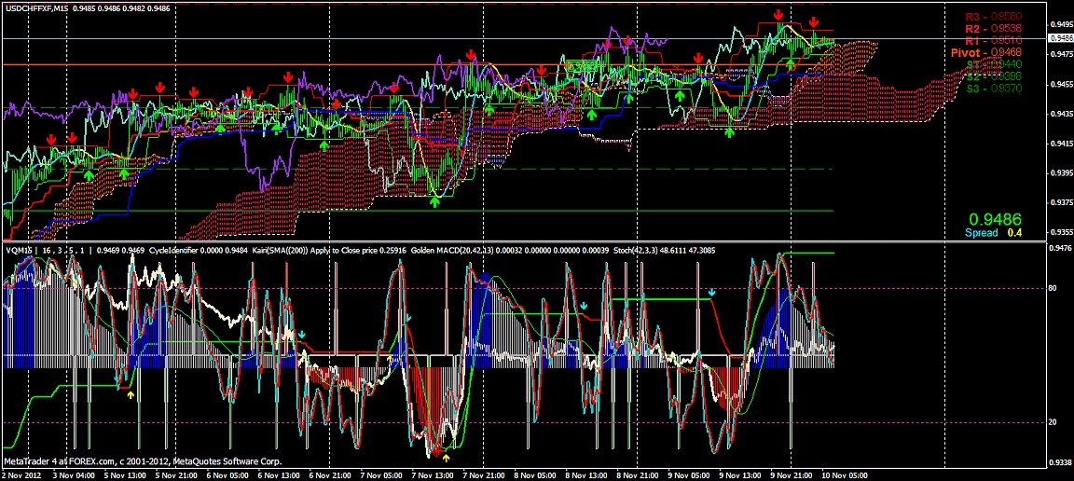Click the lowest green up arrow on price chart
The image size is (1074, 481).
click(x=434, y=201)
